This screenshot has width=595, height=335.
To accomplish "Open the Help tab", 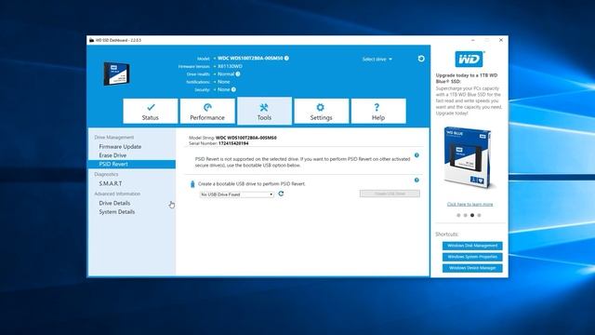I will [x=378, y=111].
